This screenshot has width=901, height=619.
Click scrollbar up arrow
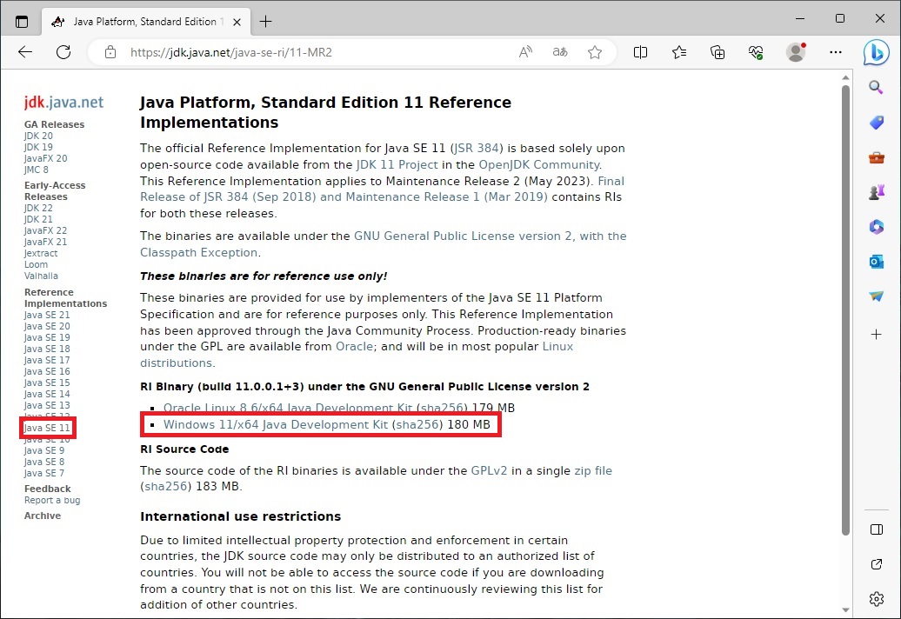[x=845, y=77]
